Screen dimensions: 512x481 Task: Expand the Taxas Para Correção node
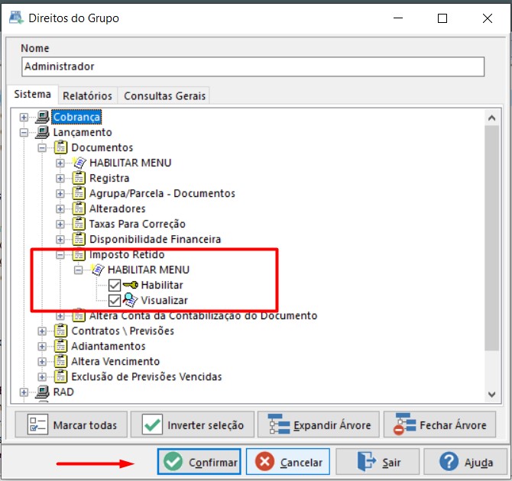coord(60,224)
